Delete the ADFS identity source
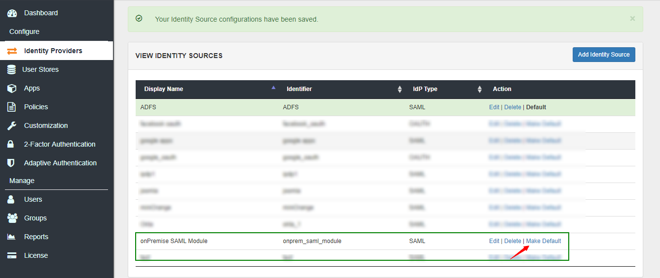The height and width of the screenshot is (278, 660). tap(513, 107)
